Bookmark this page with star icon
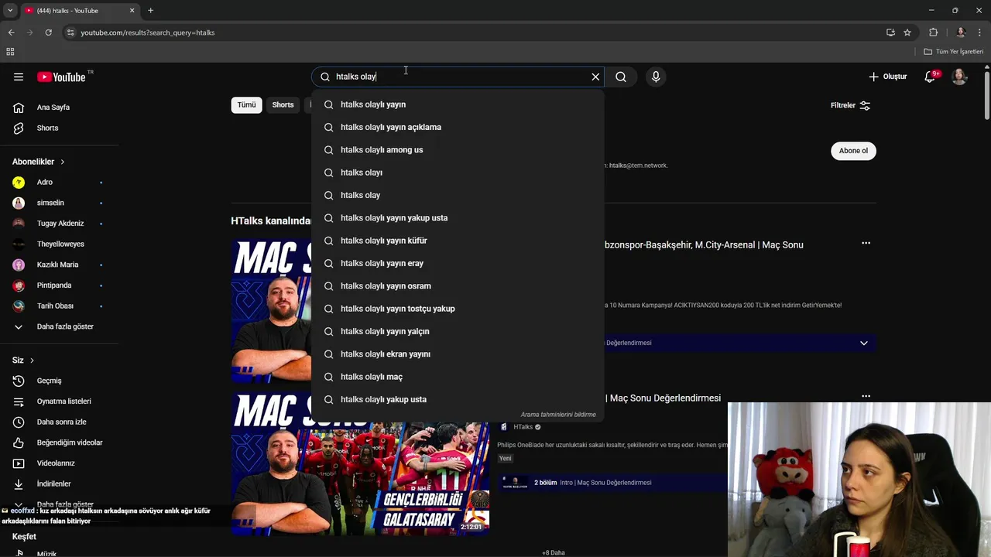 point(907,32)
